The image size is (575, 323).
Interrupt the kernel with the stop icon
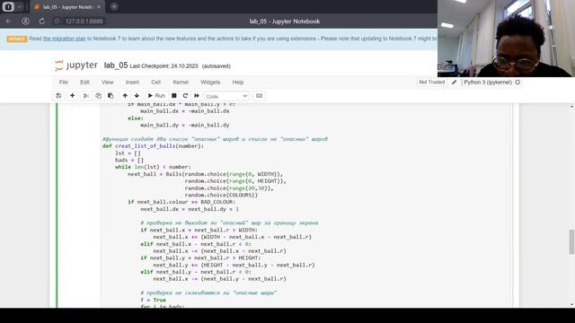tap(174, 96)
